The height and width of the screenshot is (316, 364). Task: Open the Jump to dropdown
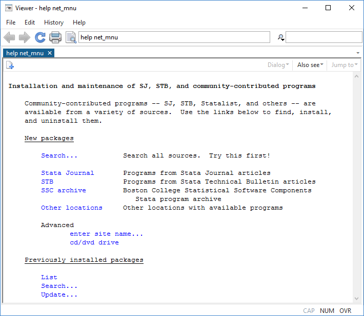click(345, 65)
